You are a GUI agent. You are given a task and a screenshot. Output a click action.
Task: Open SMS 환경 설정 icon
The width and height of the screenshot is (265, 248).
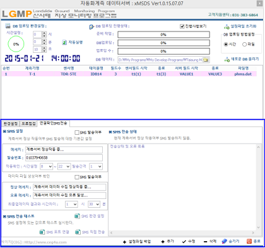pyautogui.click(x=77, y=216)
